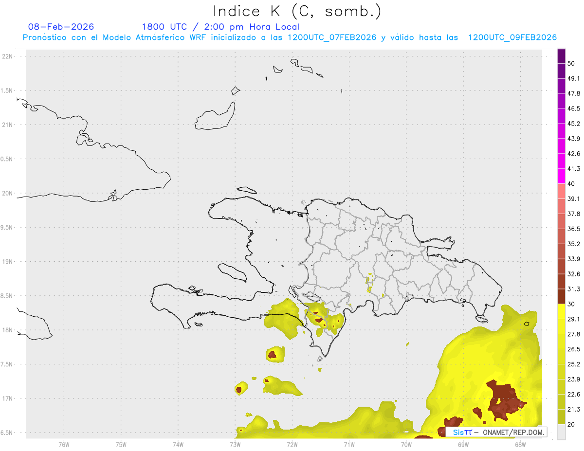Click the colorbar value '46.5'
The image size is (584, 451).
[x=574, y=108]
